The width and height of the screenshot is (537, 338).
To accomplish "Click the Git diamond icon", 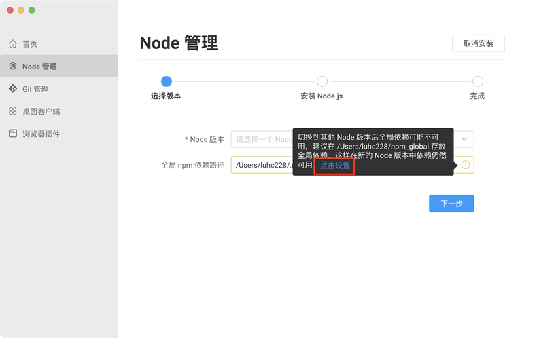I will point(13,89).
